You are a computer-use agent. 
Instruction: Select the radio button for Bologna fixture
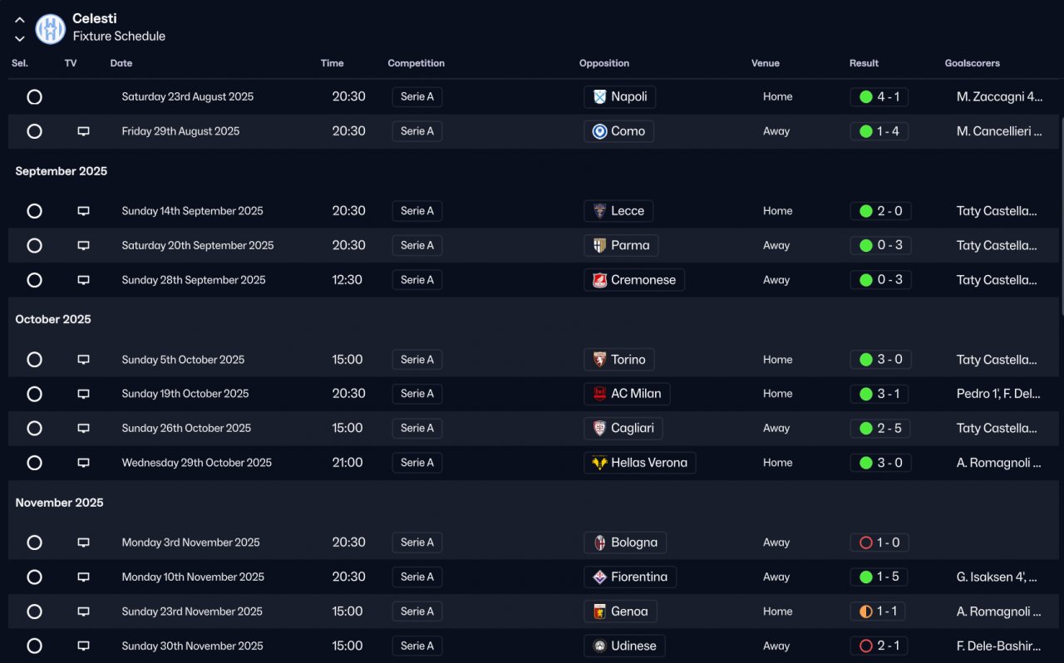pos(34,543)
